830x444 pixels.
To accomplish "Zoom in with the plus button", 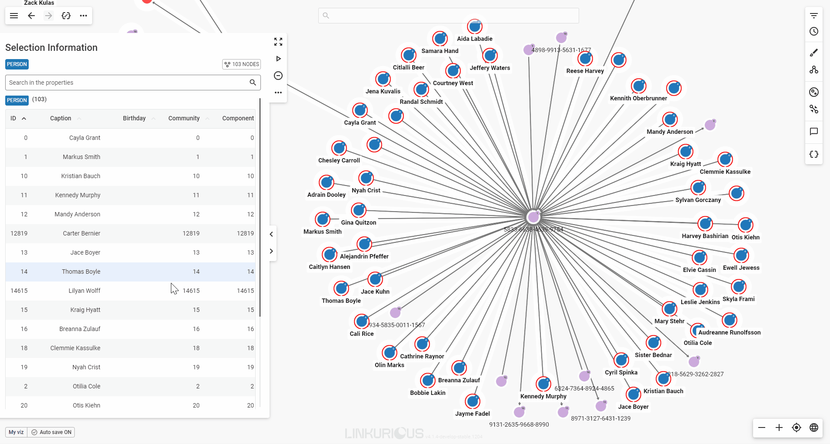I will pyautogui.click(x=779, y=427).
